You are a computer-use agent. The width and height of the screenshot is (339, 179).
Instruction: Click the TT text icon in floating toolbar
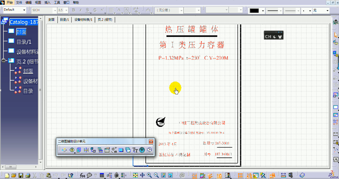(135, 150)
